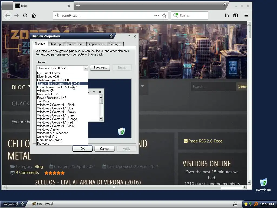This screenshot has width=277, height=208.
Task: Choose Windows 7 Colors v1.1 Blue
Action: [x=62, y=108]
